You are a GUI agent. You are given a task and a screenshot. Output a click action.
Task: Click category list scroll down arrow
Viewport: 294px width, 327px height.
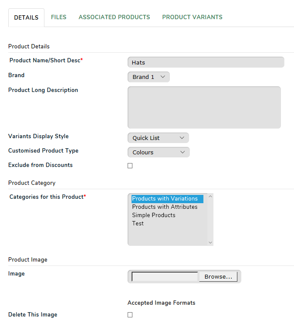coord(210,242)
